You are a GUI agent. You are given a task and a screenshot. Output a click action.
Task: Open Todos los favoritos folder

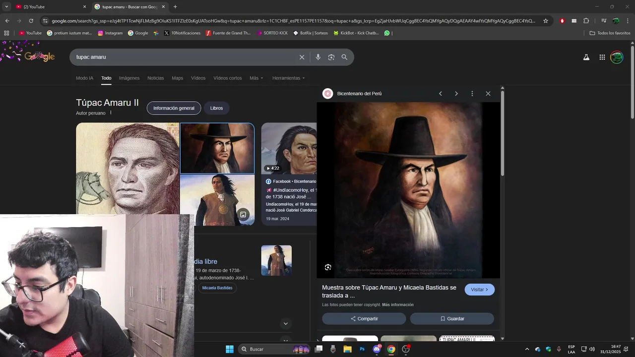pos(610,33)
